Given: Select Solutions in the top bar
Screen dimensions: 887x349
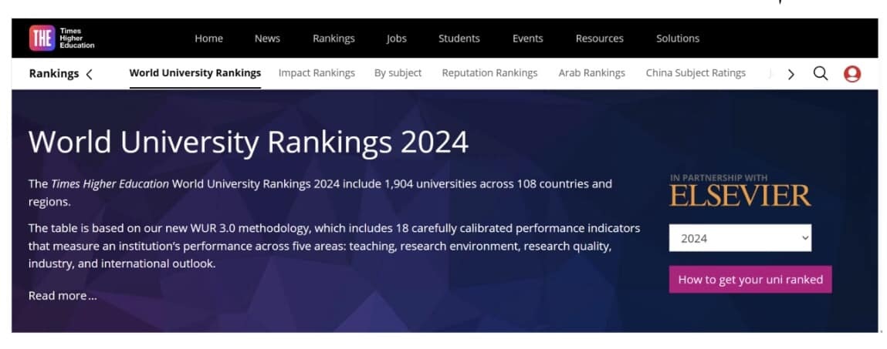Looking at the screenshot, I should pos(677,39).
